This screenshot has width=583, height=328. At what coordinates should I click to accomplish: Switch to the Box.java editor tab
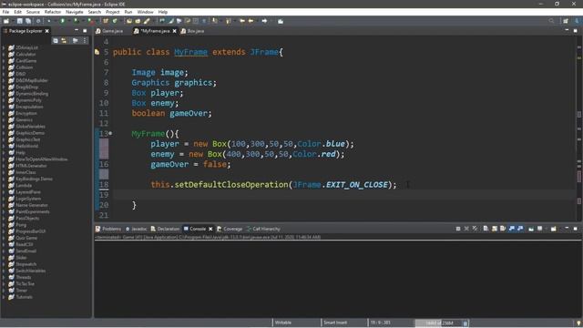(192, 31)
